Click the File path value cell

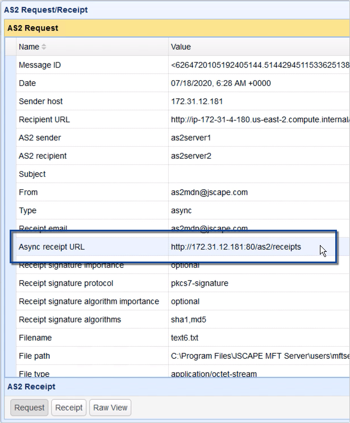pyautogui.click(x=259, y=356)
